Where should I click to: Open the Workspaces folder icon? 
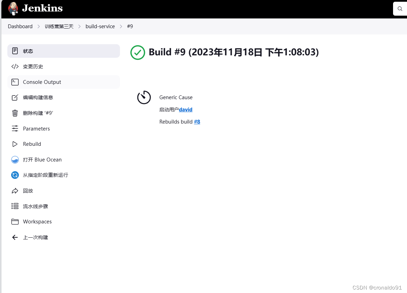pyautogui.click(x=15, y=221)
